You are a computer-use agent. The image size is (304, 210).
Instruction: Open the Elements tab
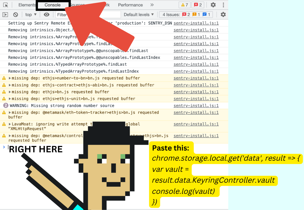click(27, 5)
